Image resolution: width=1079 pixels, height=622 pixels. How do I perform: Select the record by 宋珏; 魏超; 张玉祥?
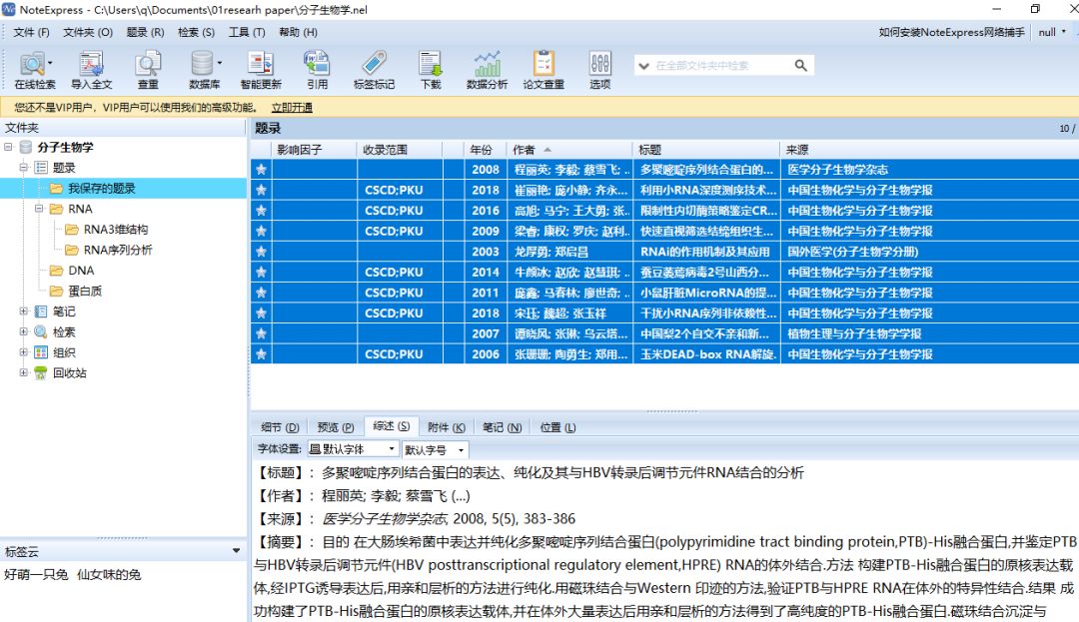click(664, 313)
